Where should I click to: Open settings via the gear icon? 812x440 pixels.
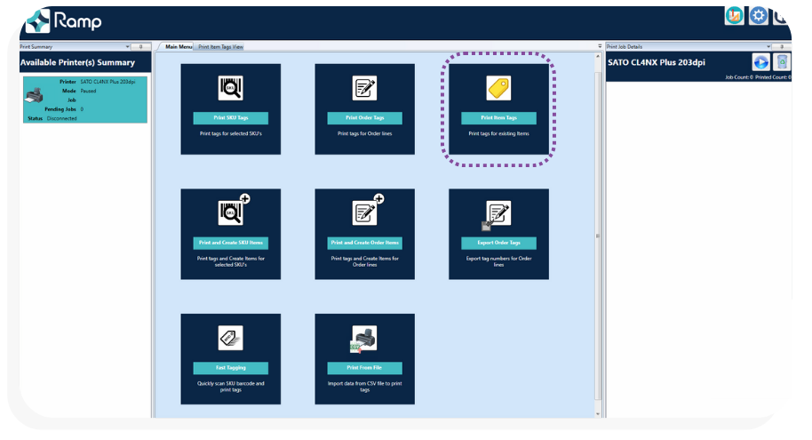(758, 16)
